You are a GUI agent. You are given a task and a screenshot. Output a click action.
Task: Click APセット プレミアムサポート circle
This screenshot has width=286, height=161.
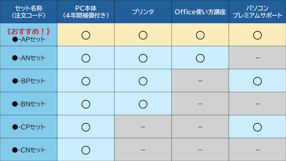[x=257, y=35]
